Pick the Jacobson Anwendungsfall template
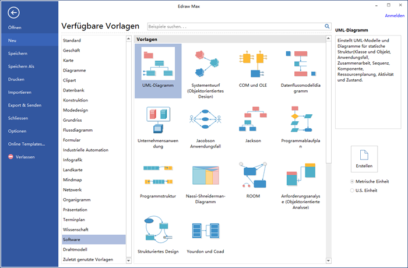 point(205,121)
